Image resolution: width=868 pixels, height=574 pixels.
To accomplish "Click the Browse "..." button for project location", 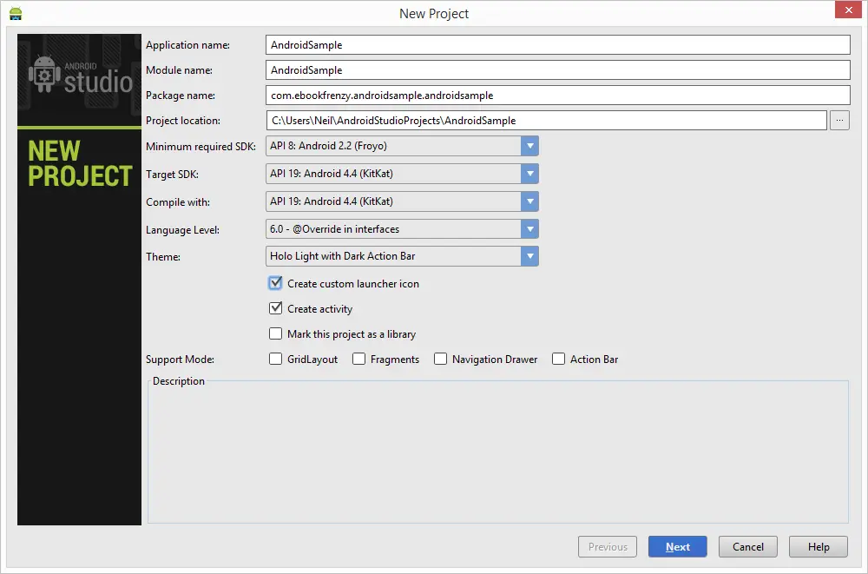I will point(838,120).
